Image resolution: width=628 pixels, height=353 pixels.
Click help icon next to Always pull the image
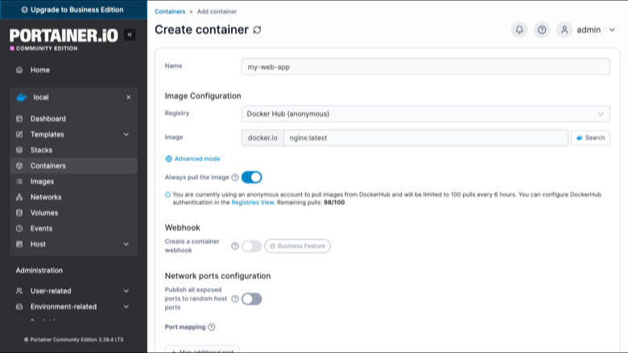click(x=235, y=178)
